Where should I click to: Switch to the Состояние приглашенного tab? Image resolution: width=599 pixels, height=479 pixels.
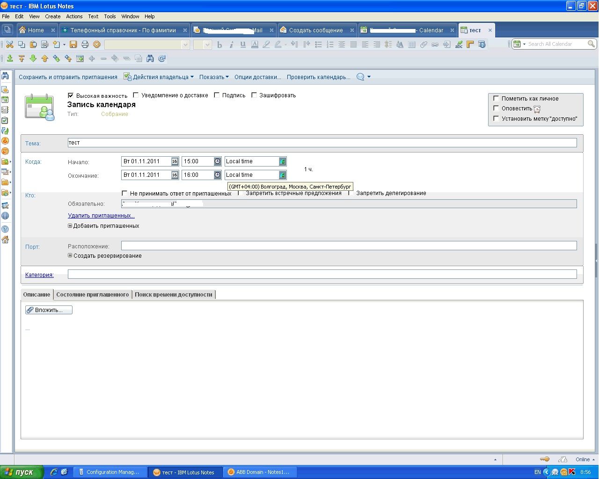pos(92,295)
